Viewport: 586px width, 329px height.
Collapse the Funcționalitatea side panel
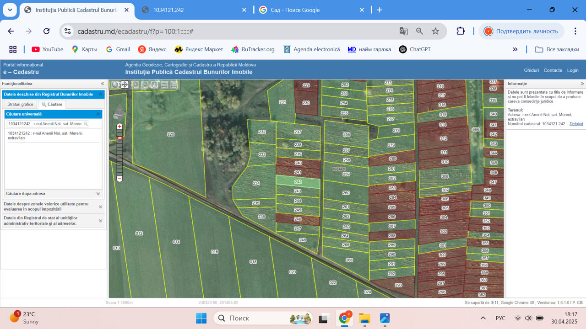103,84
